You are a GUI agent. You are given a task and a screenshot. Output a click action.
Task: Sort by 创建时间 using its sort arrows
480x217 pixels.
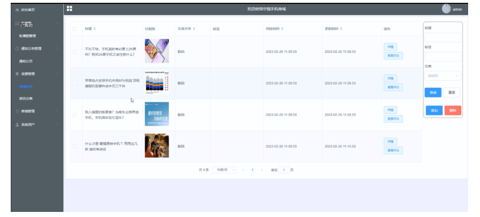coord(282,29)
